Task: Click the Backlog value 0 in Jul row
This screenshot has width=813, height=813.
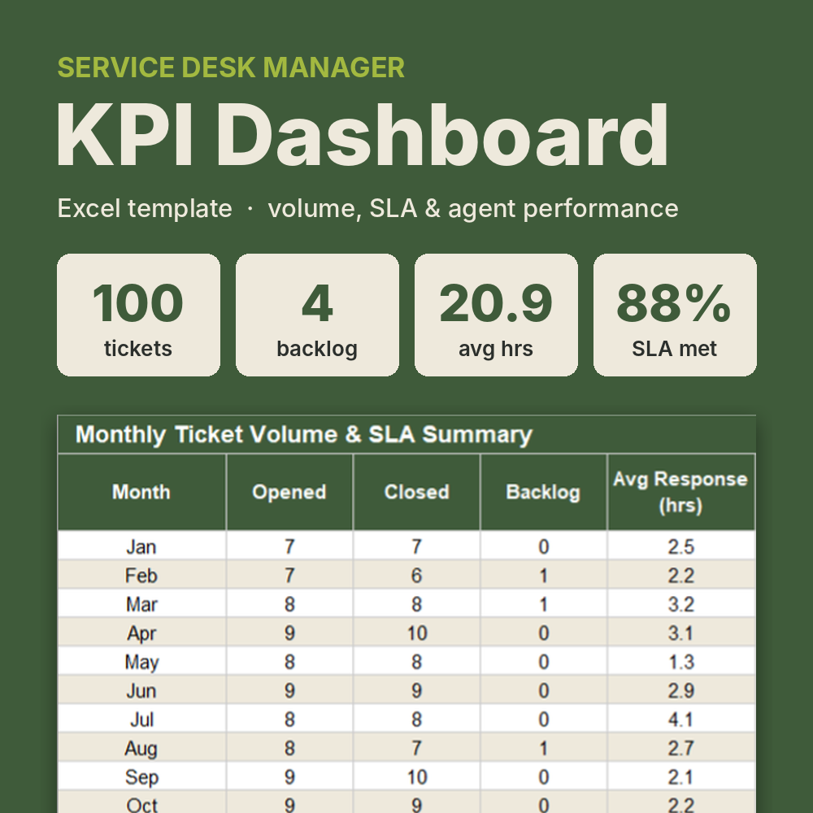Action: pos(543,720)
